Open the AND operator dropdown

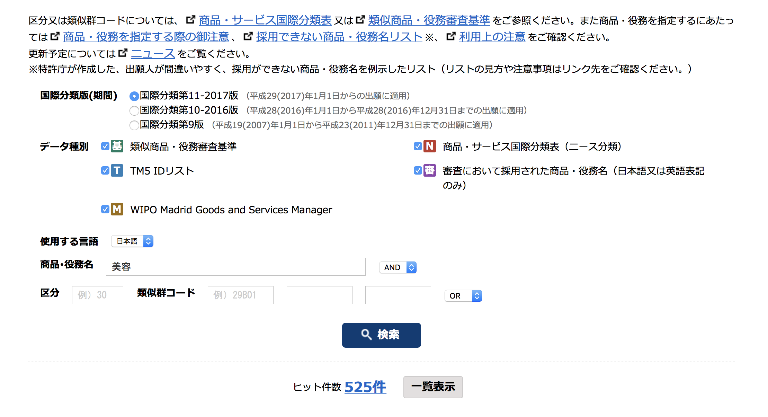(398, 267)
